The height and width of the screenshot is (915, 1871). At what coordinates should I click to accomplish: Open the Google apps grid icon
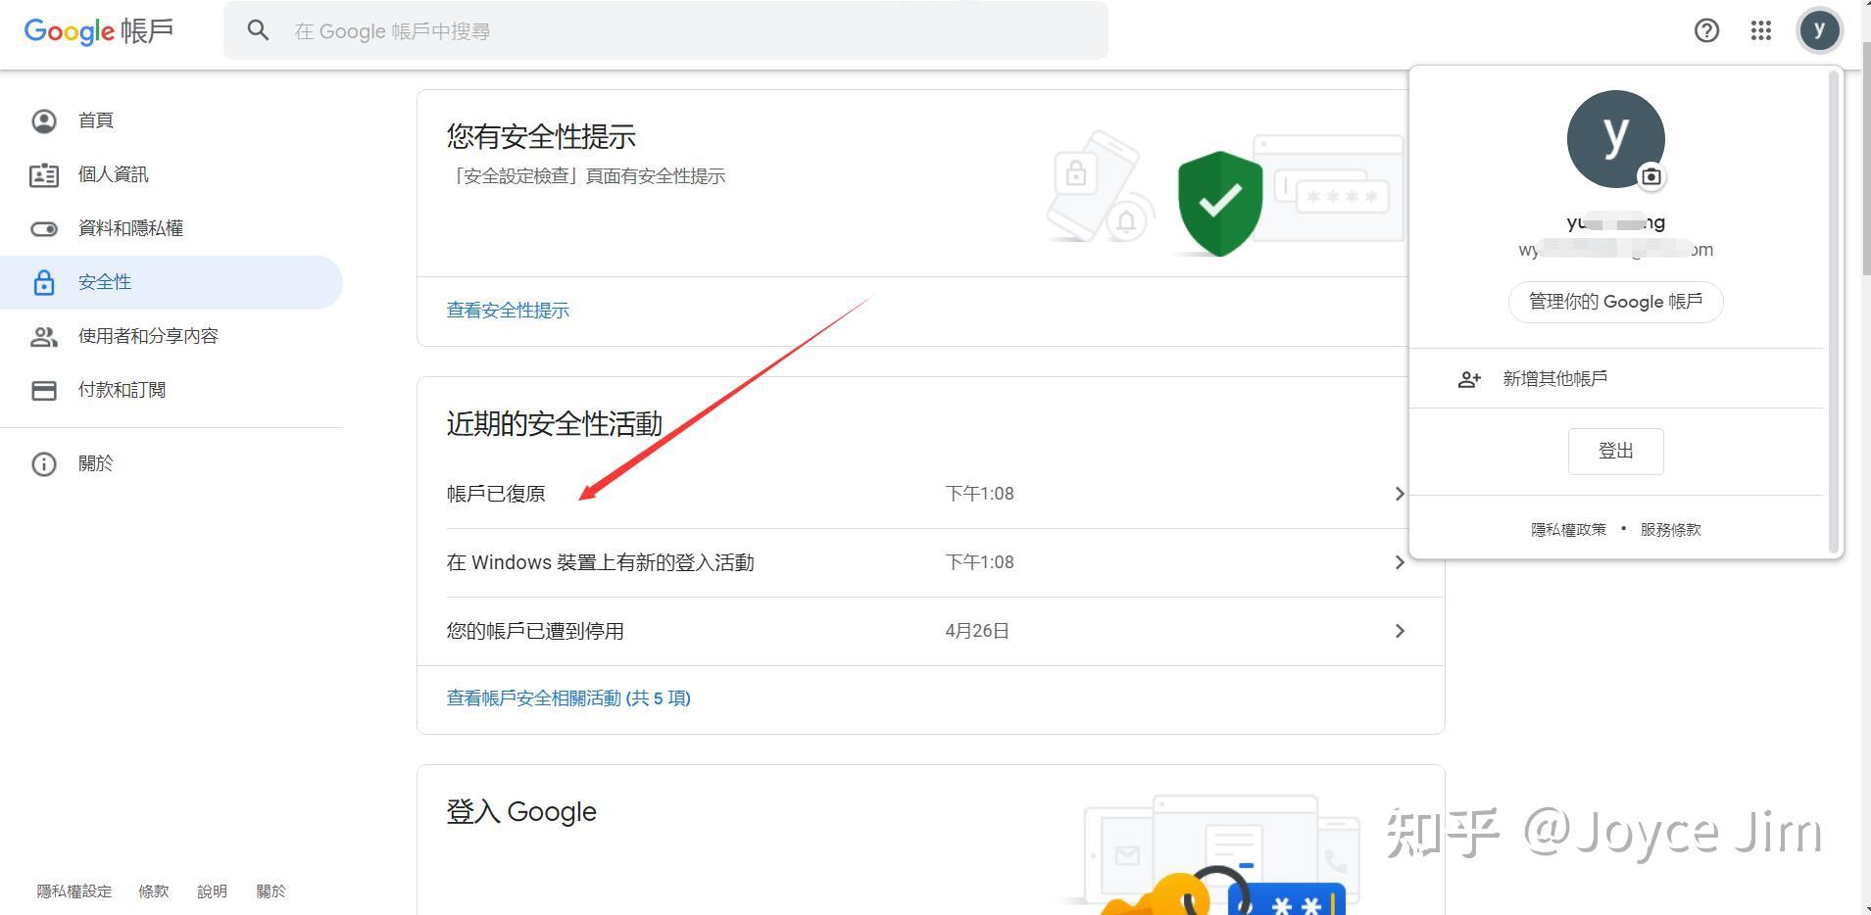(x=1761, y=31)
